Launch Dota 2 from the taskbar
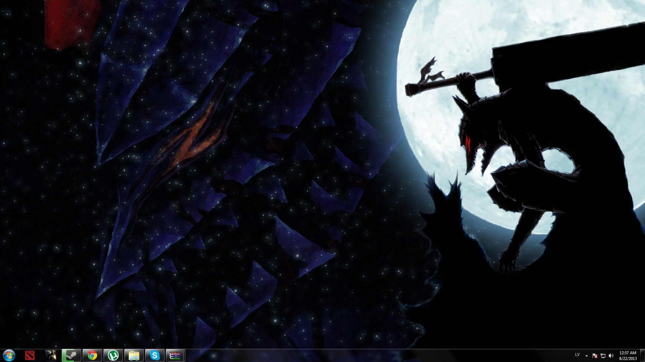Viewport: 645px width, 362px height. (x=30, y=356)
